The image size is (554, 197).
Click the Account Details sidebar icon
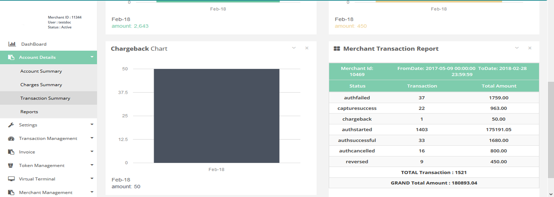[11, 57]
